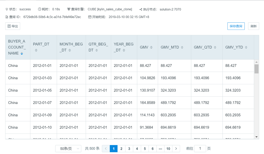The height and width of the screenshot is (154, 264).
Task: Click the pagination ellipsis for more pages
Action: coord(160,149)
